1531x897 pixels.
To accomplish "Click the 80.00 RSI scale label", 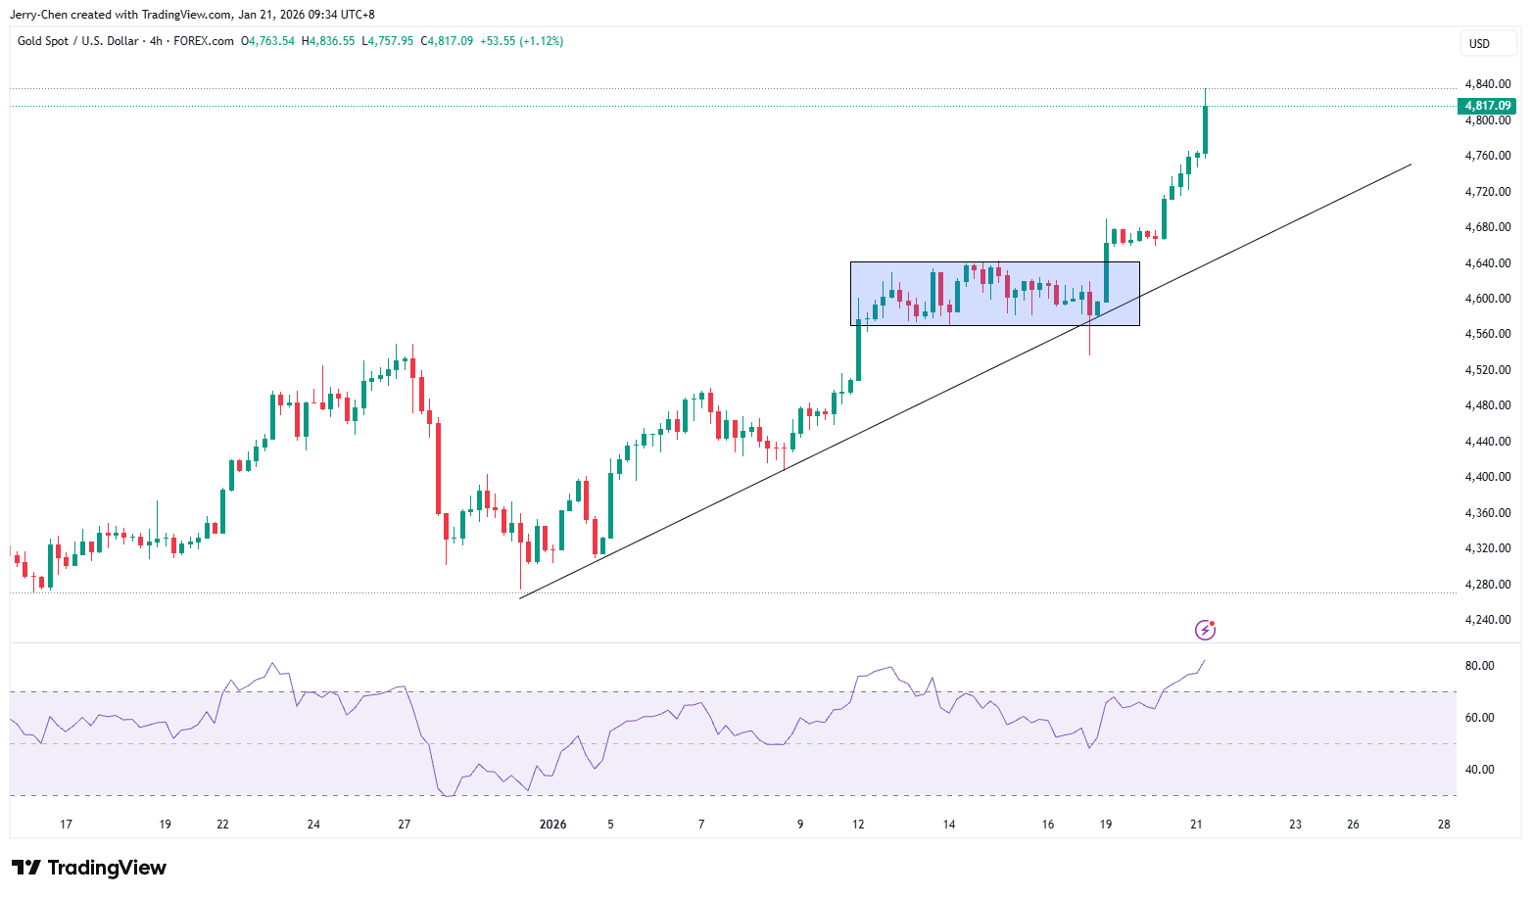I will pos(1479,666).
